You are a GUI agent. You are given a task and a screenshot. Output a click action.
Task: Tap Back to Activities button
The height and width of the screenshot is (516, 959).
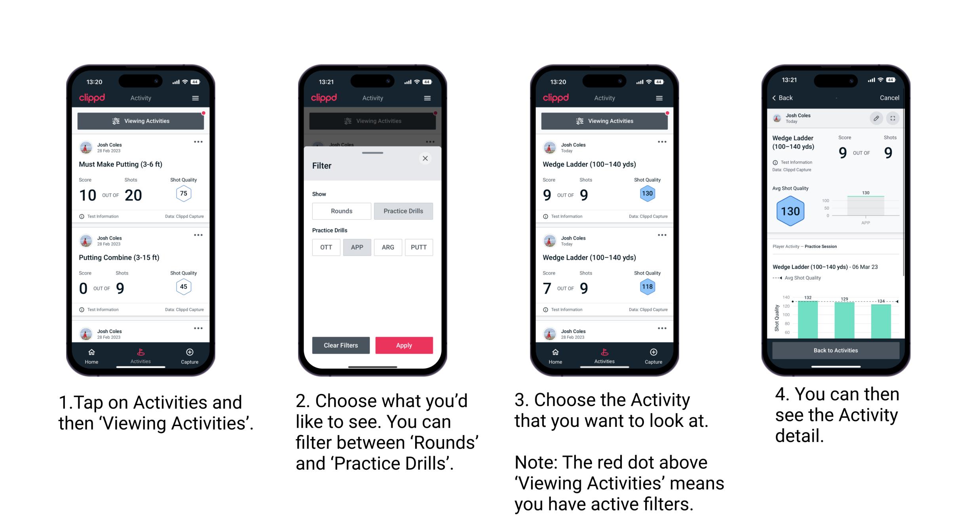(835, 350)
